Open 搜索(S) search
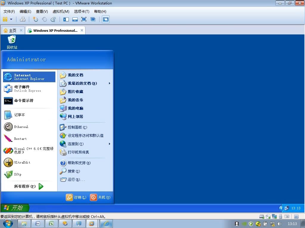 point(85,171)
